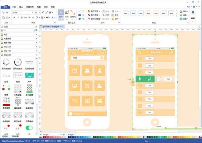Click the format painter brush icon
Screen dimensions: 202x143
pyautogui.click(x=7, y=13)
